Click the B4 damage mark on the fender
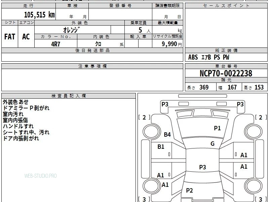The height and width of the screenshot is (202, 269). (167, 134)
